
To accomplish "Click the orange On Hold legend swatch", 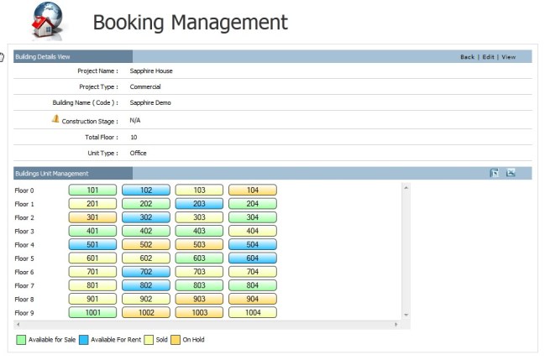I will pos(175,340).
